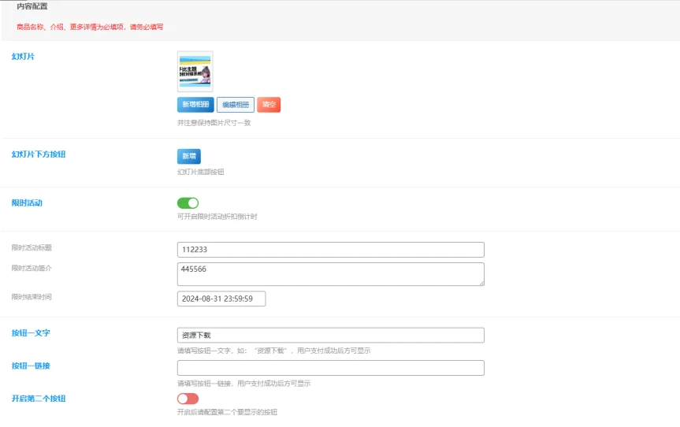Screen dimensions: 680x427
Task: Clear slides with the 清空 button
Action: (269, 105)
